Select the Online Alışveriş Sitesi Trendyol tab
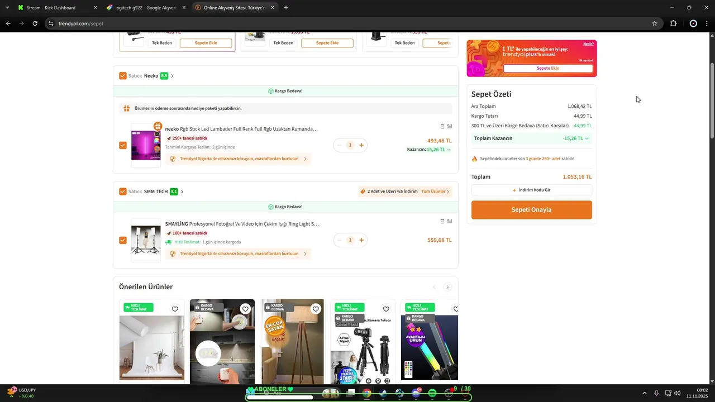 tap(233, 8)
